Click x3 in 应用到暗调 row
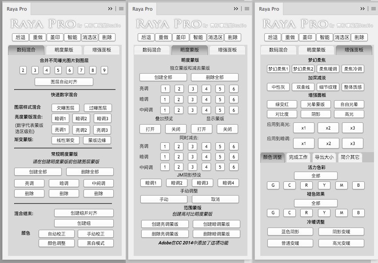Viewport: 378px width, 263px height. pos(353,143)
